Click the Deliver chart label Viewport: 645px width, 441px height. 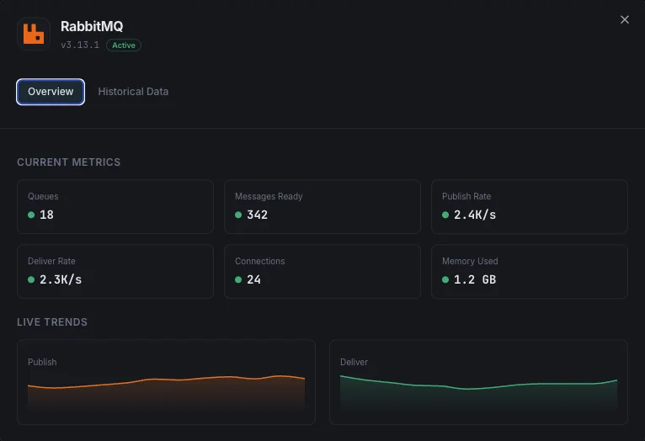pos(354,362)
